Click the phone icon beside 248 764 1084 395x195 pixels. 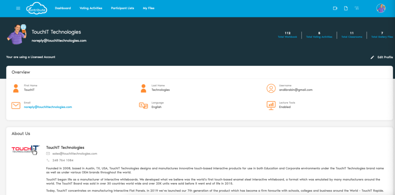[48, 160]
